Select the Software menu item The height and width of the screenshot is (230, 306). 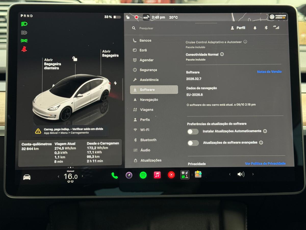click(154, 90)
